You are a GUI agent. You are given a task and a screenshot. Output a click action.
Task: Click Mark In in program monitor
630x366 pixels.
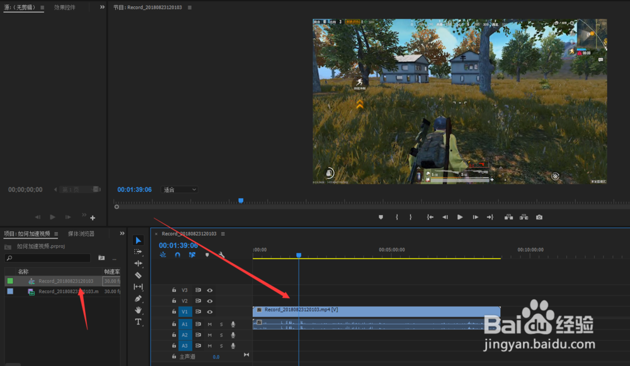coord(397,218)
